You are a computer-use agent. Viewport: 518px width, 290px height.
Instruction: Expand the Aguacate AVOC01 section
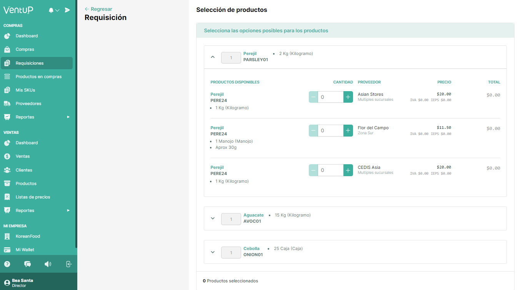pyautogui.click(x=213, y=218)
